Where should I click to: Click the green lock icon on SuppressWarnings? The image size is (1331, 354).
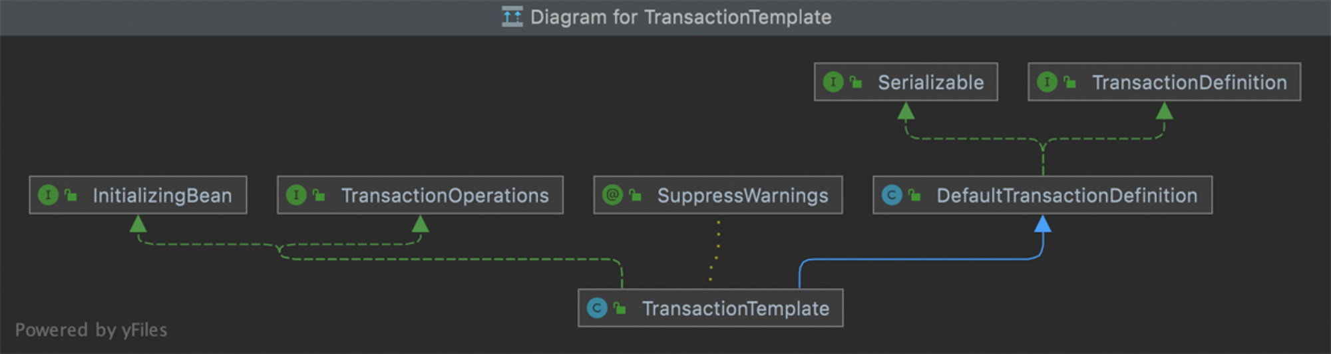point(635,195)
